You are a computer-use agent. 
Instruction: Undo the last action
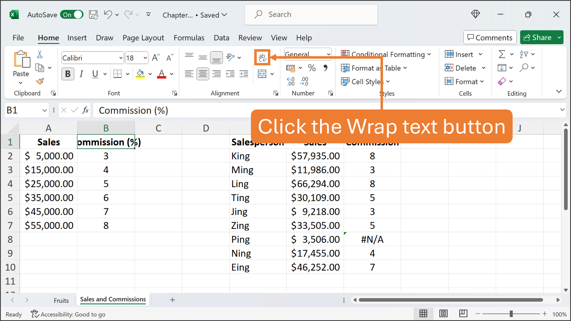pyautogui.click(x=108, y=14)
